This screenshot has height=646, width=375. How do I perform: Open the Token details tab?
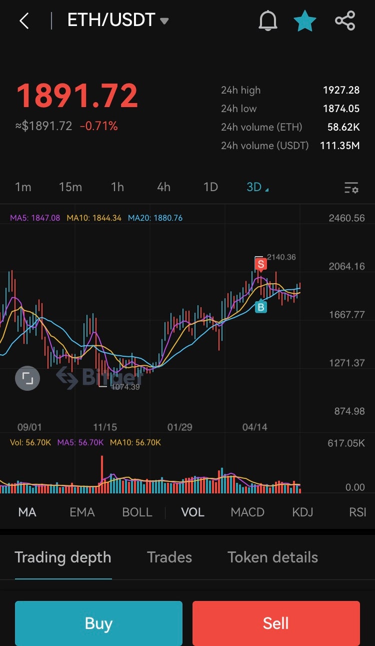(273, 557)
